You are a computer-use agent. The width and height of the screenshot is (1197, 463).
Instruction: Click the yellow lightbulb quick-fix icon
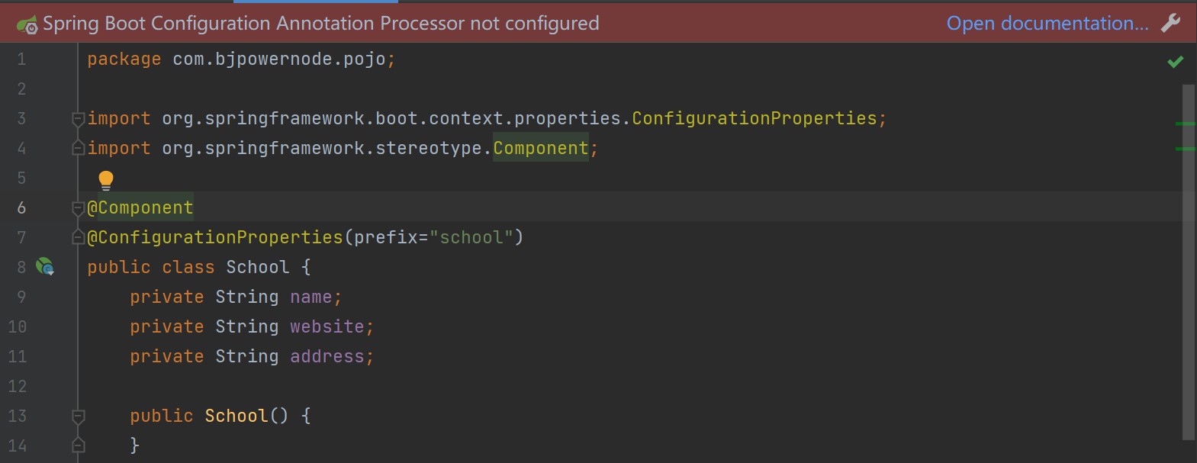(x=106, y=180)
